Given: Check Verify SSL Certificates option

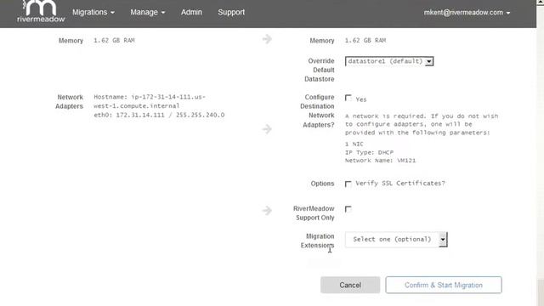Looking at the screenshot, I should coord(348,184).
